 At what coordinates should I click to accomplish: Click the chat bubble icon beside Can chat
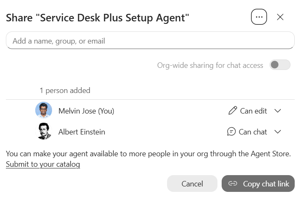click(x=231, y=132)
